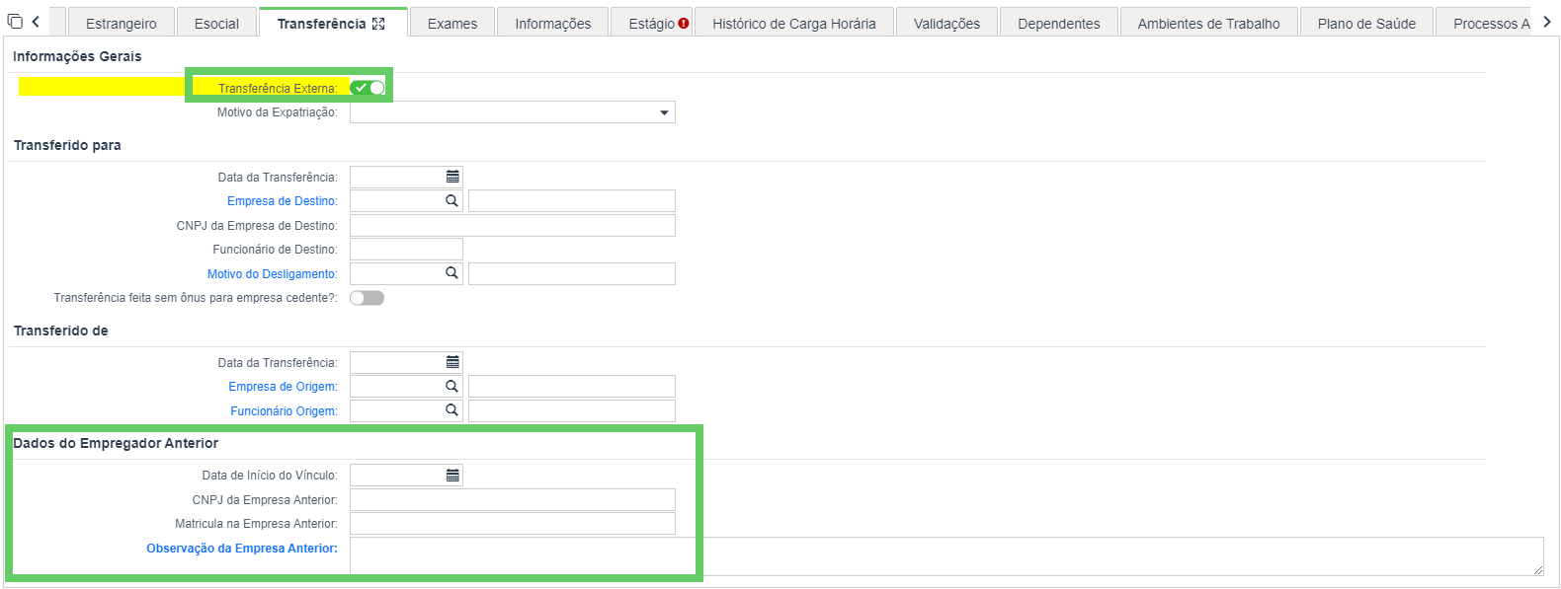The width and height of the screenshot is (1561, 589).
Task: Focus Funcionário de Destino field
Action: point(406,249)
